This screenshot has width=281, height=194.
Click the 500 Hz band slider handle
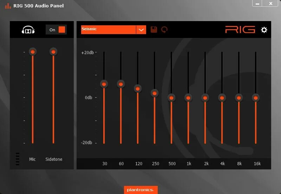coord(171,98)
